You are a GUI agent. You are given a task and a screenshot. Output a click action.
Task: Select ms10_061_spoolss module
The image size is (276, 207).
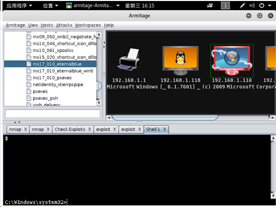[x=53, y=50]
